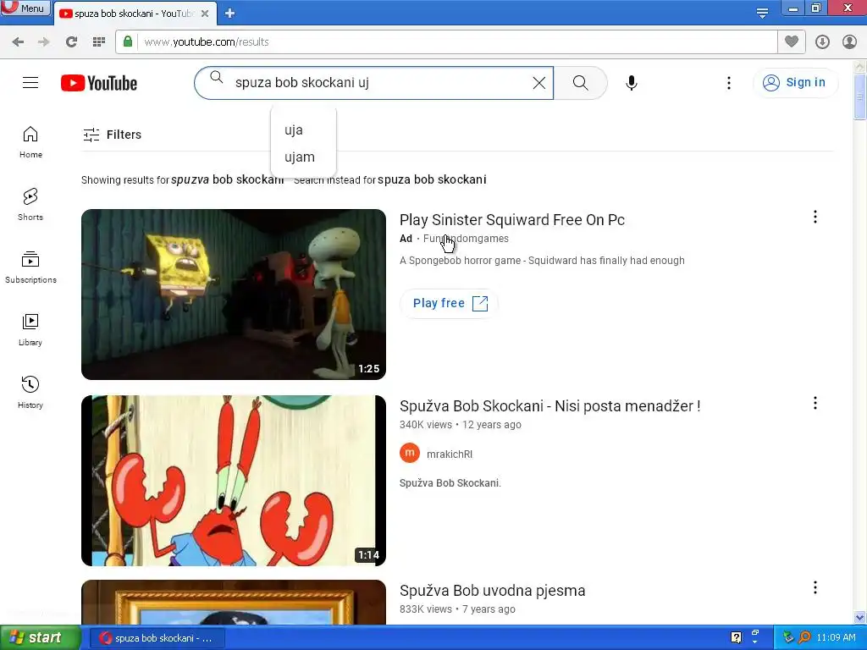Viewport: 867px width, 650px height.
Task: Go back to the previous page
Action: pos(18,41)
